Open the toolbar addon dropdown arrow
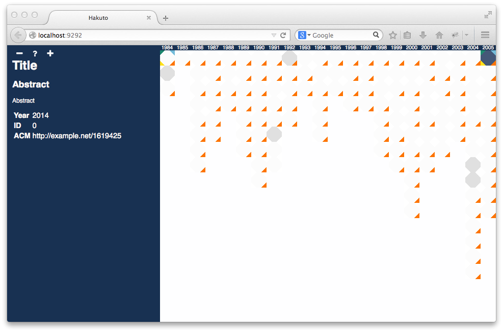Screen dimensions: 503x332 (x=466, y=35)
